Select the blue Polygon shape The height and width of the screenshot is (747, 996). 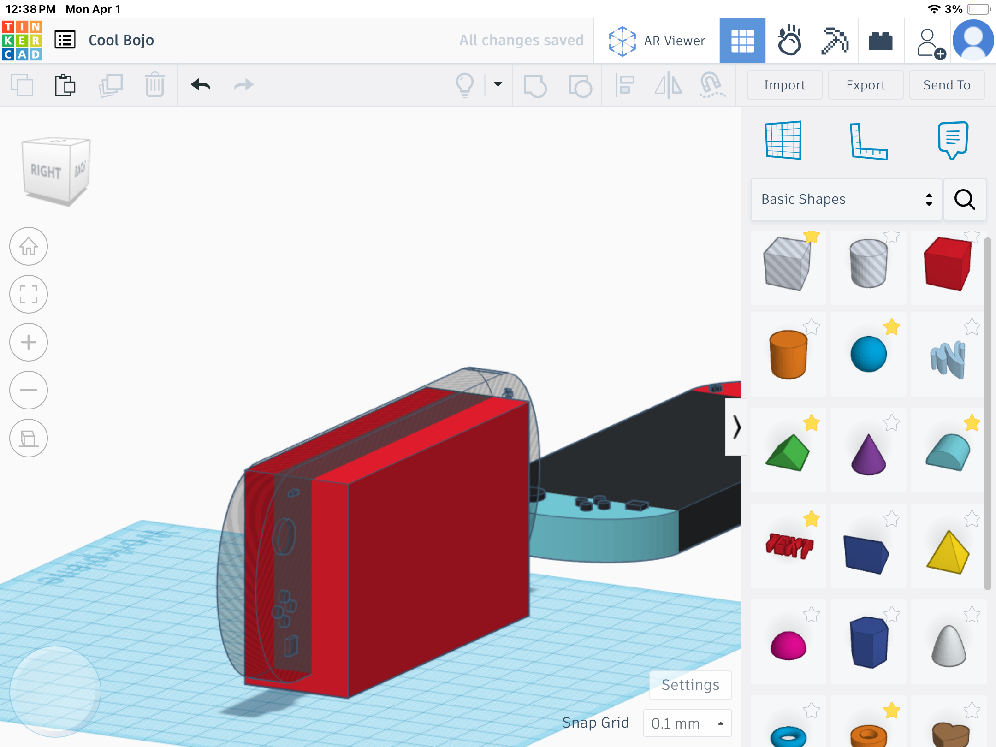pyautogui.click(x=869, y=642)
